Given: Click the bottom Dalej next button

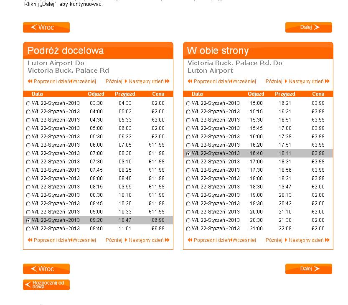Looking at the screenshot, I should pyautogui.click(x=308, y=269).
